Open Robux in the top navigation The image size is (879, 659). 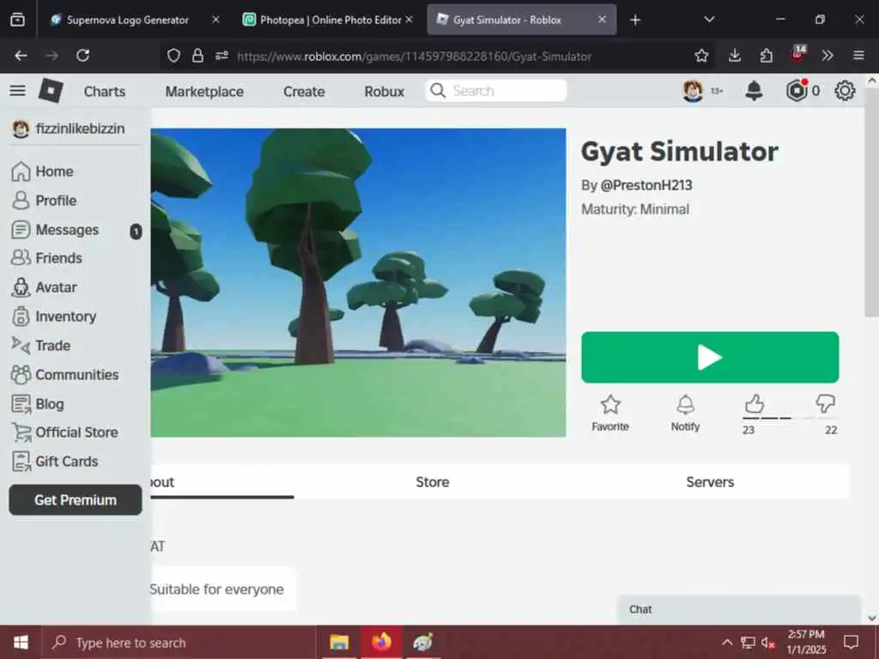[x=384, y=91]
